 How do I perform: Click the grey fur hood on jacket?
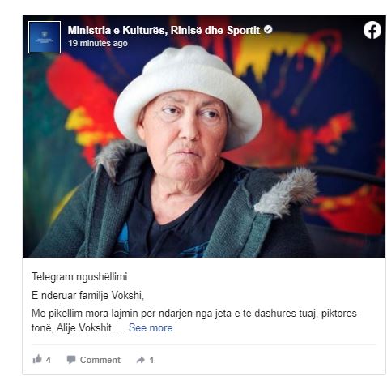coord(286,192)
